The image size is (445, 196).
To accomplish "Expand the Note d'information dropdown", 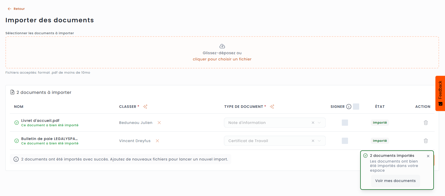I will pyautogui.click(x=319, y=123).
